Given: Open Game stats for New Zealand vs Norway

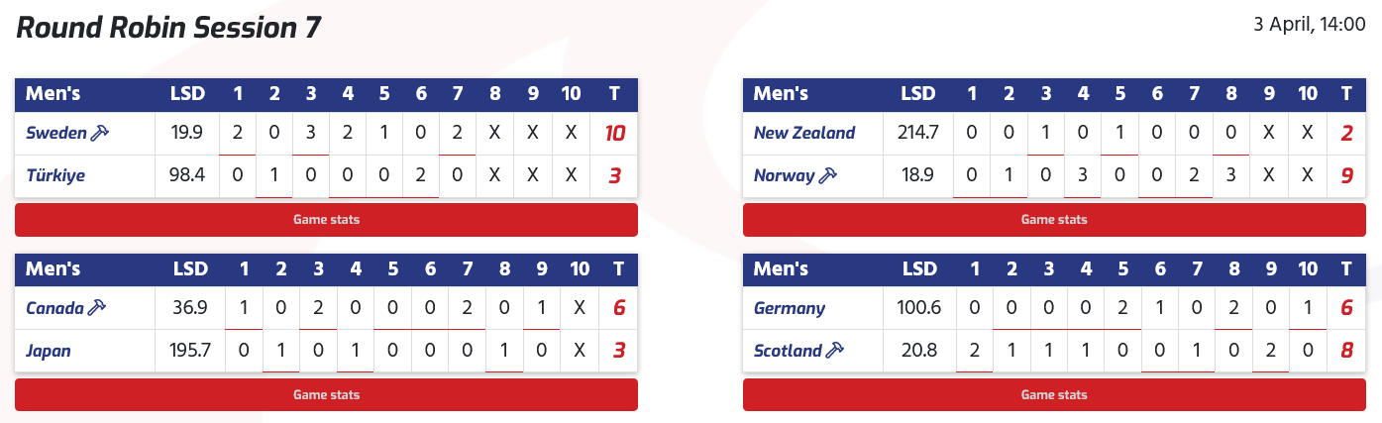Looking at the screenshot, I should 1054,220.
